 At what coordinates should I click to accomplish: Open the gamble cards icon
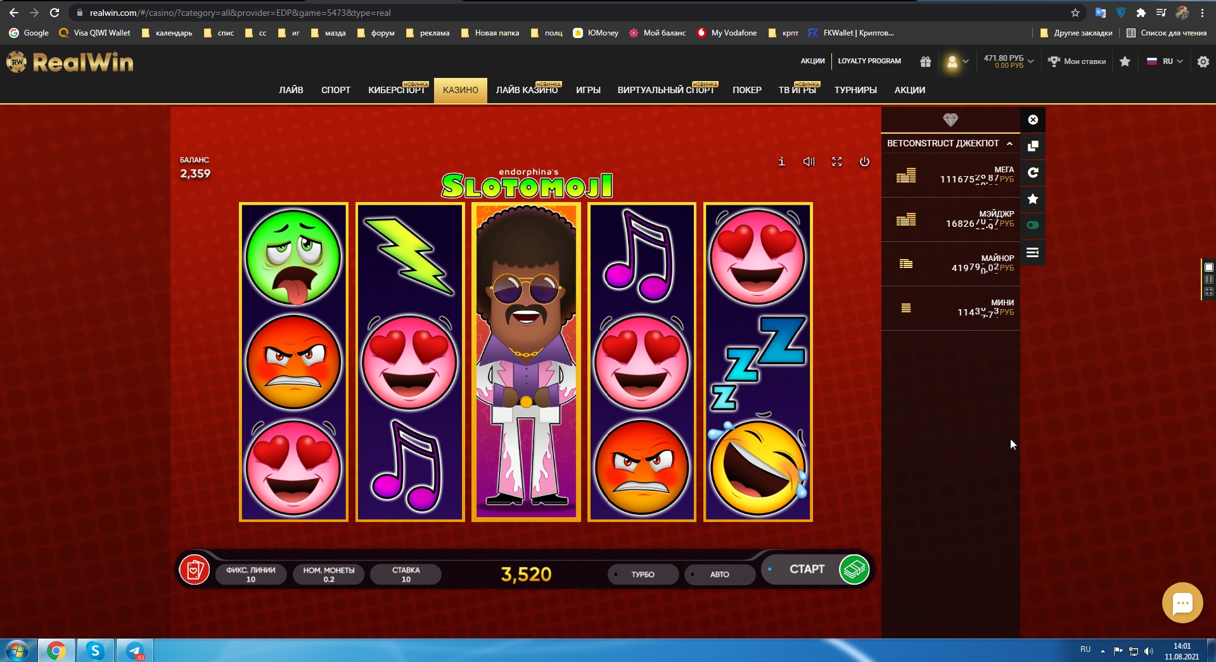[x=195, y=570]
